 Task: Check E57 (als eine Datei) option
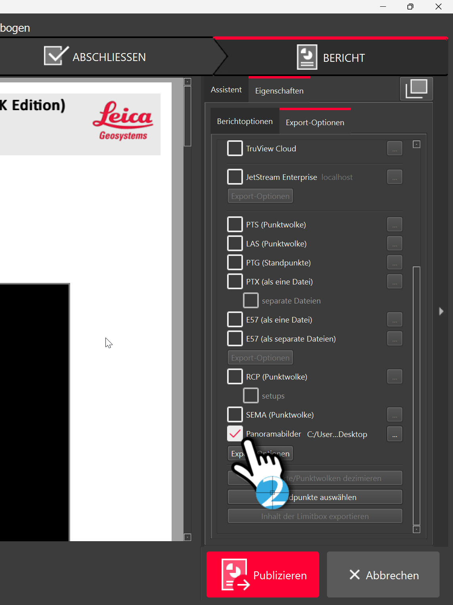pyautogui.click(x=235, y=319)
